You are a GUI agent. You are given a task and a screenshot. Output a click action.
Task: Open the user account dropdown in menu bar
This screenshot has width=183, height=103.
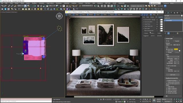(x=155, y=3)
